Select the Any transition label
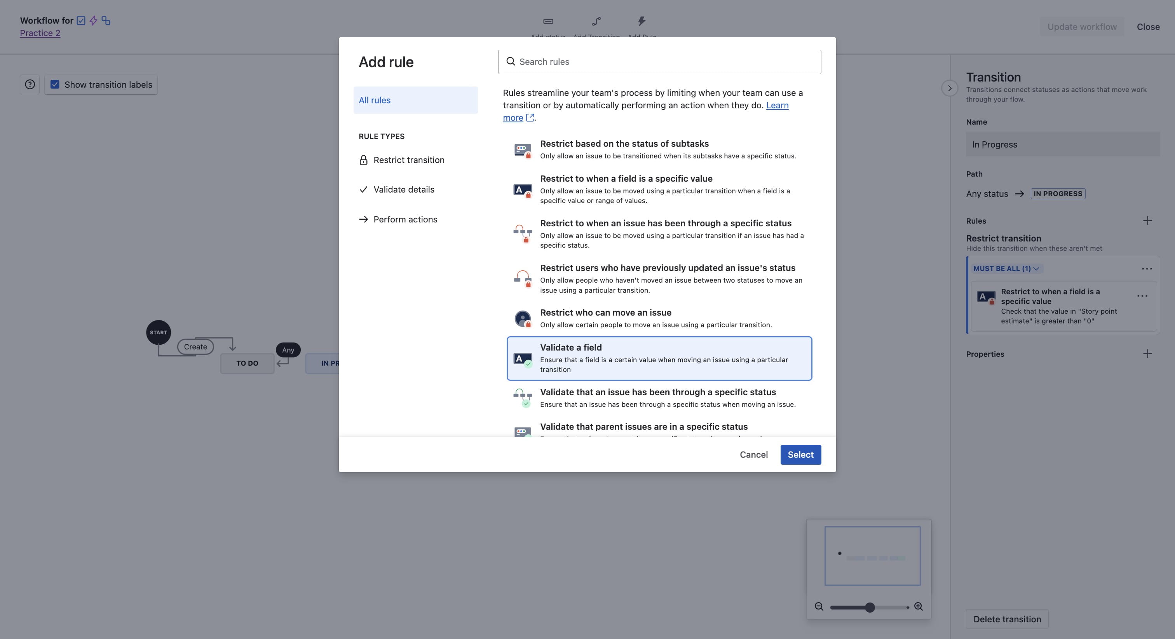This screenshot has height=639, width=1175. [x=288, y=350]
